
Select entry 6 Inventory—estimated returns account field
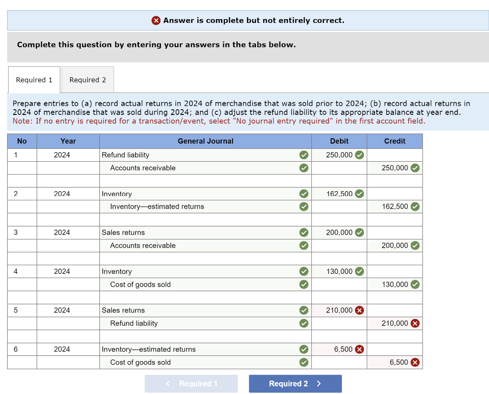point(205,349)
